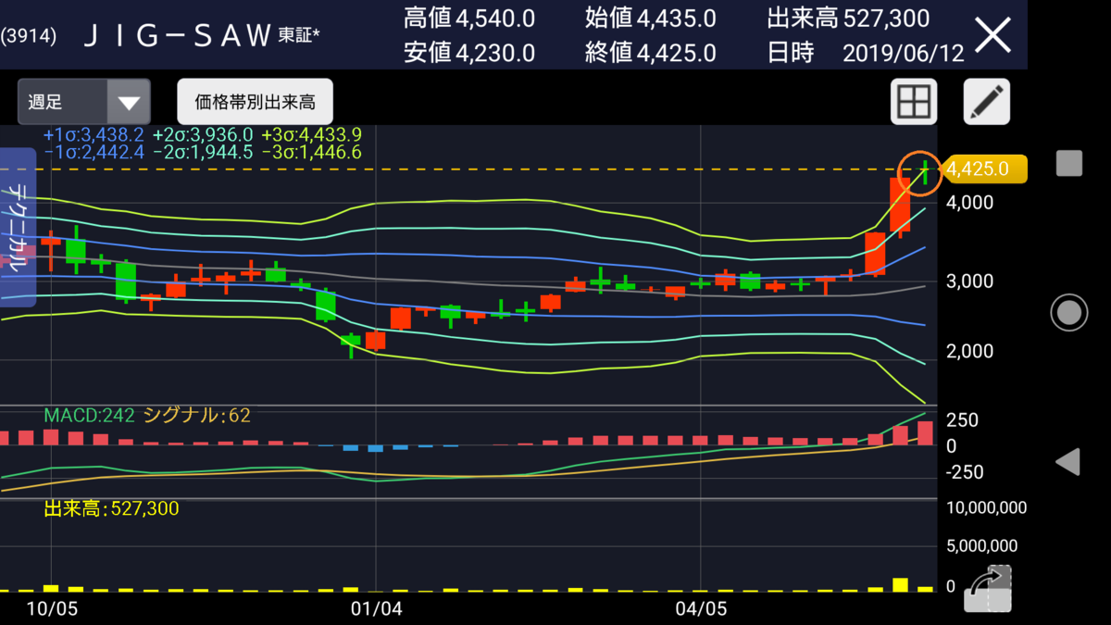Tap the 3,000 price axis label
This screenshot has height=625, width=1111.
[x=969, y=281]
